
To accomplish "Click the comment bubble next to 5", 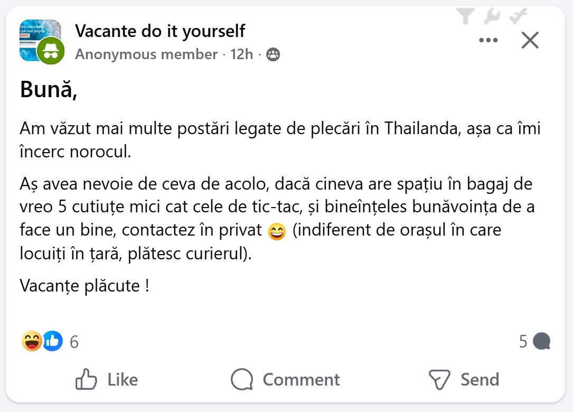I will point(542,341).
